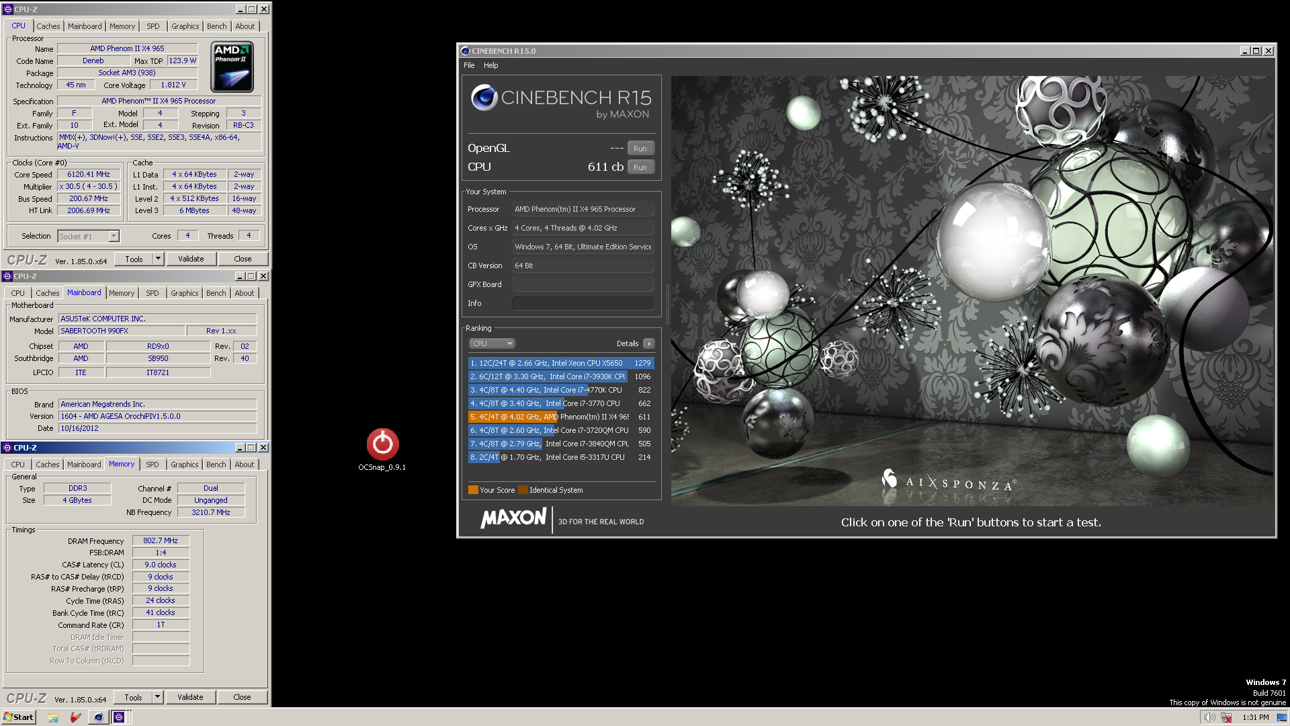
Task: Click the Cinebench R15 sphere logo
Action: tap(484, 97)
